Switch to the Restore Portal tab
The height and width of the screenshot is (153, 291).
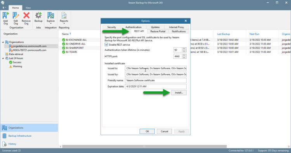[158, 31]
